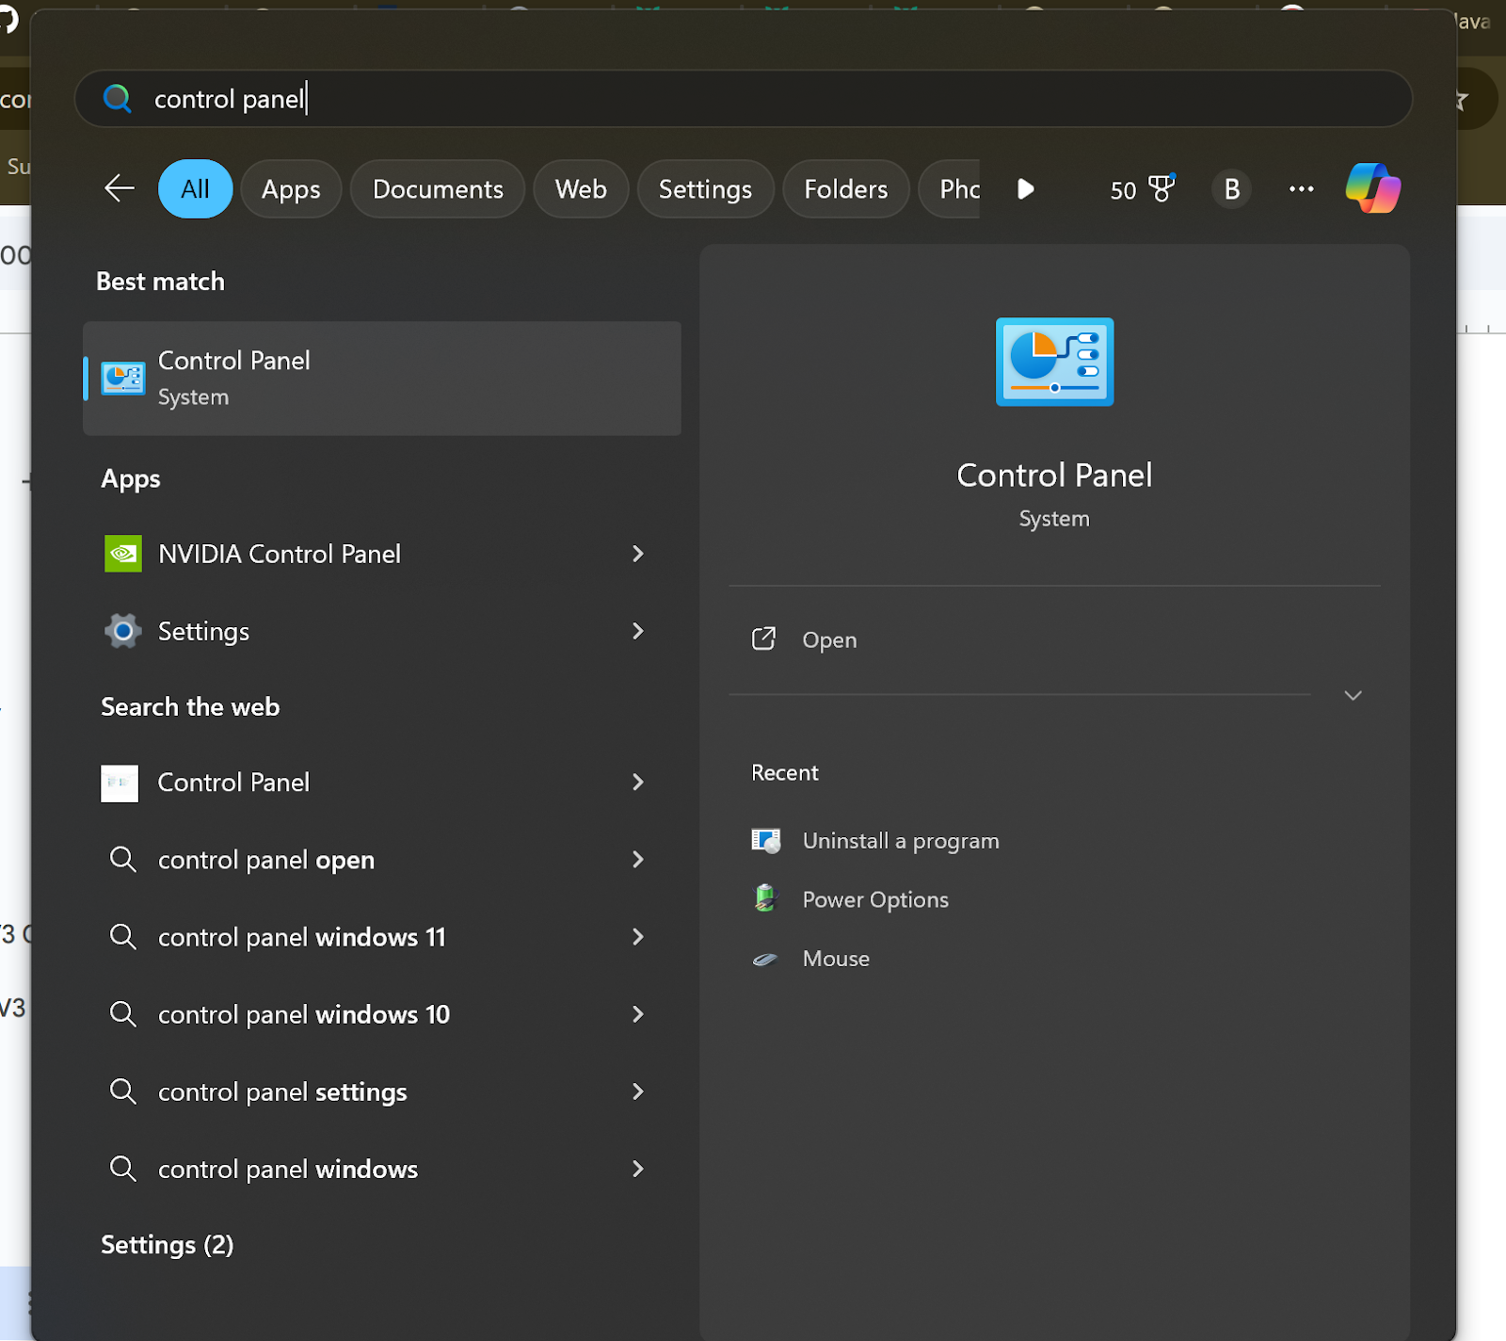Click the Settings (2) section header
The height and width of the screenshot is (1341, 1506).
[168, 1245]
